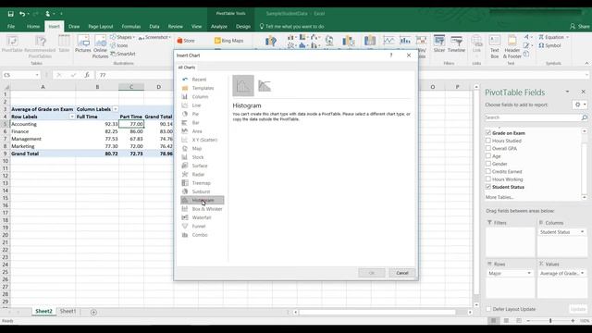The width and height of the screenshot is (592, 333).
Task: Open Student Status field dropdown in Columns
Action: point(582,232)
